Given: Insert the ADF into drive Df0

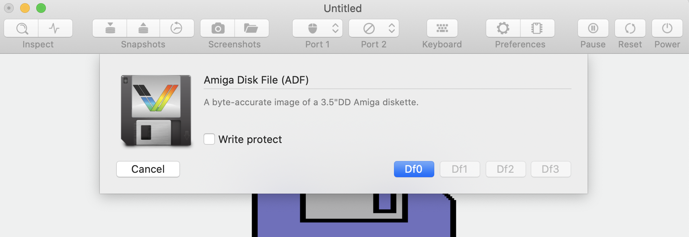Looking at the screenshot, I should point(414,169).
